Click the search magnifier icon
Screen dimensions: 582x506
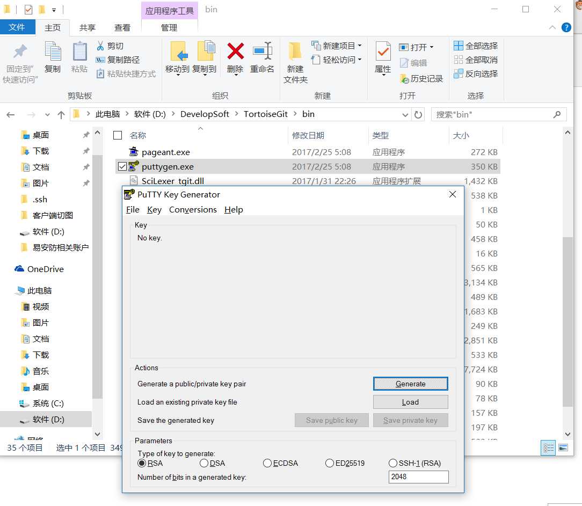point(557,115)
